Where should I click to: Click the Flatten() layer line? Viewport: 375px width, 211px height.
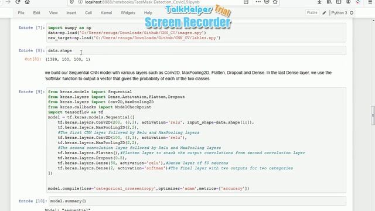(x=181, y=153)
